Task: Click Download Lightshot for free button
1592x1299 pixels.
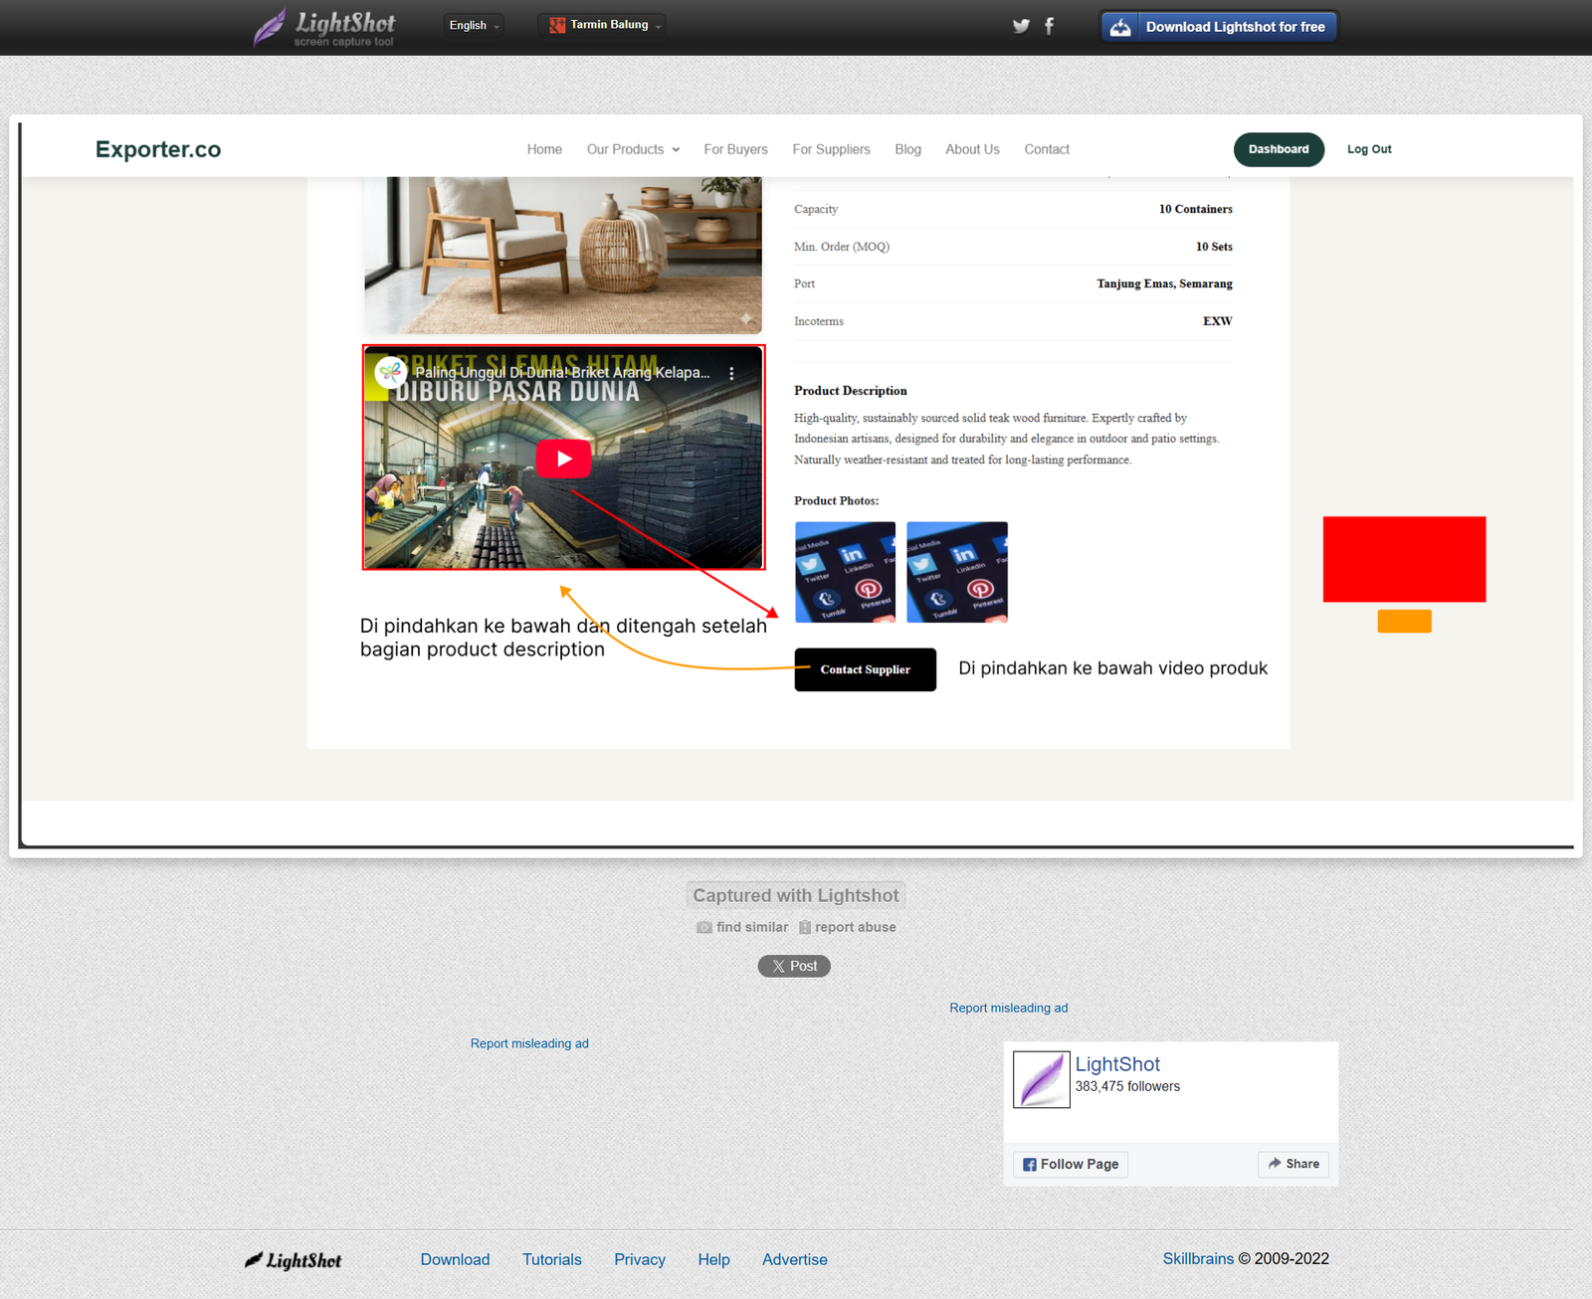Action: tap(1219, 27)
